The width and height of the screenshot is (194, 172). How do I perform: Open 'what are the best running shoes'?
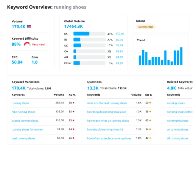pos(107,103)
